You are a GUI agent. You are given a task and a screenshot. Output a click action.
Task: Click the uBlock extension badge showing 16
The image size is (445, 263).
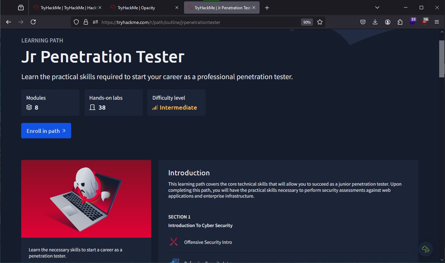pyautogui.click(x=425, y=21)
